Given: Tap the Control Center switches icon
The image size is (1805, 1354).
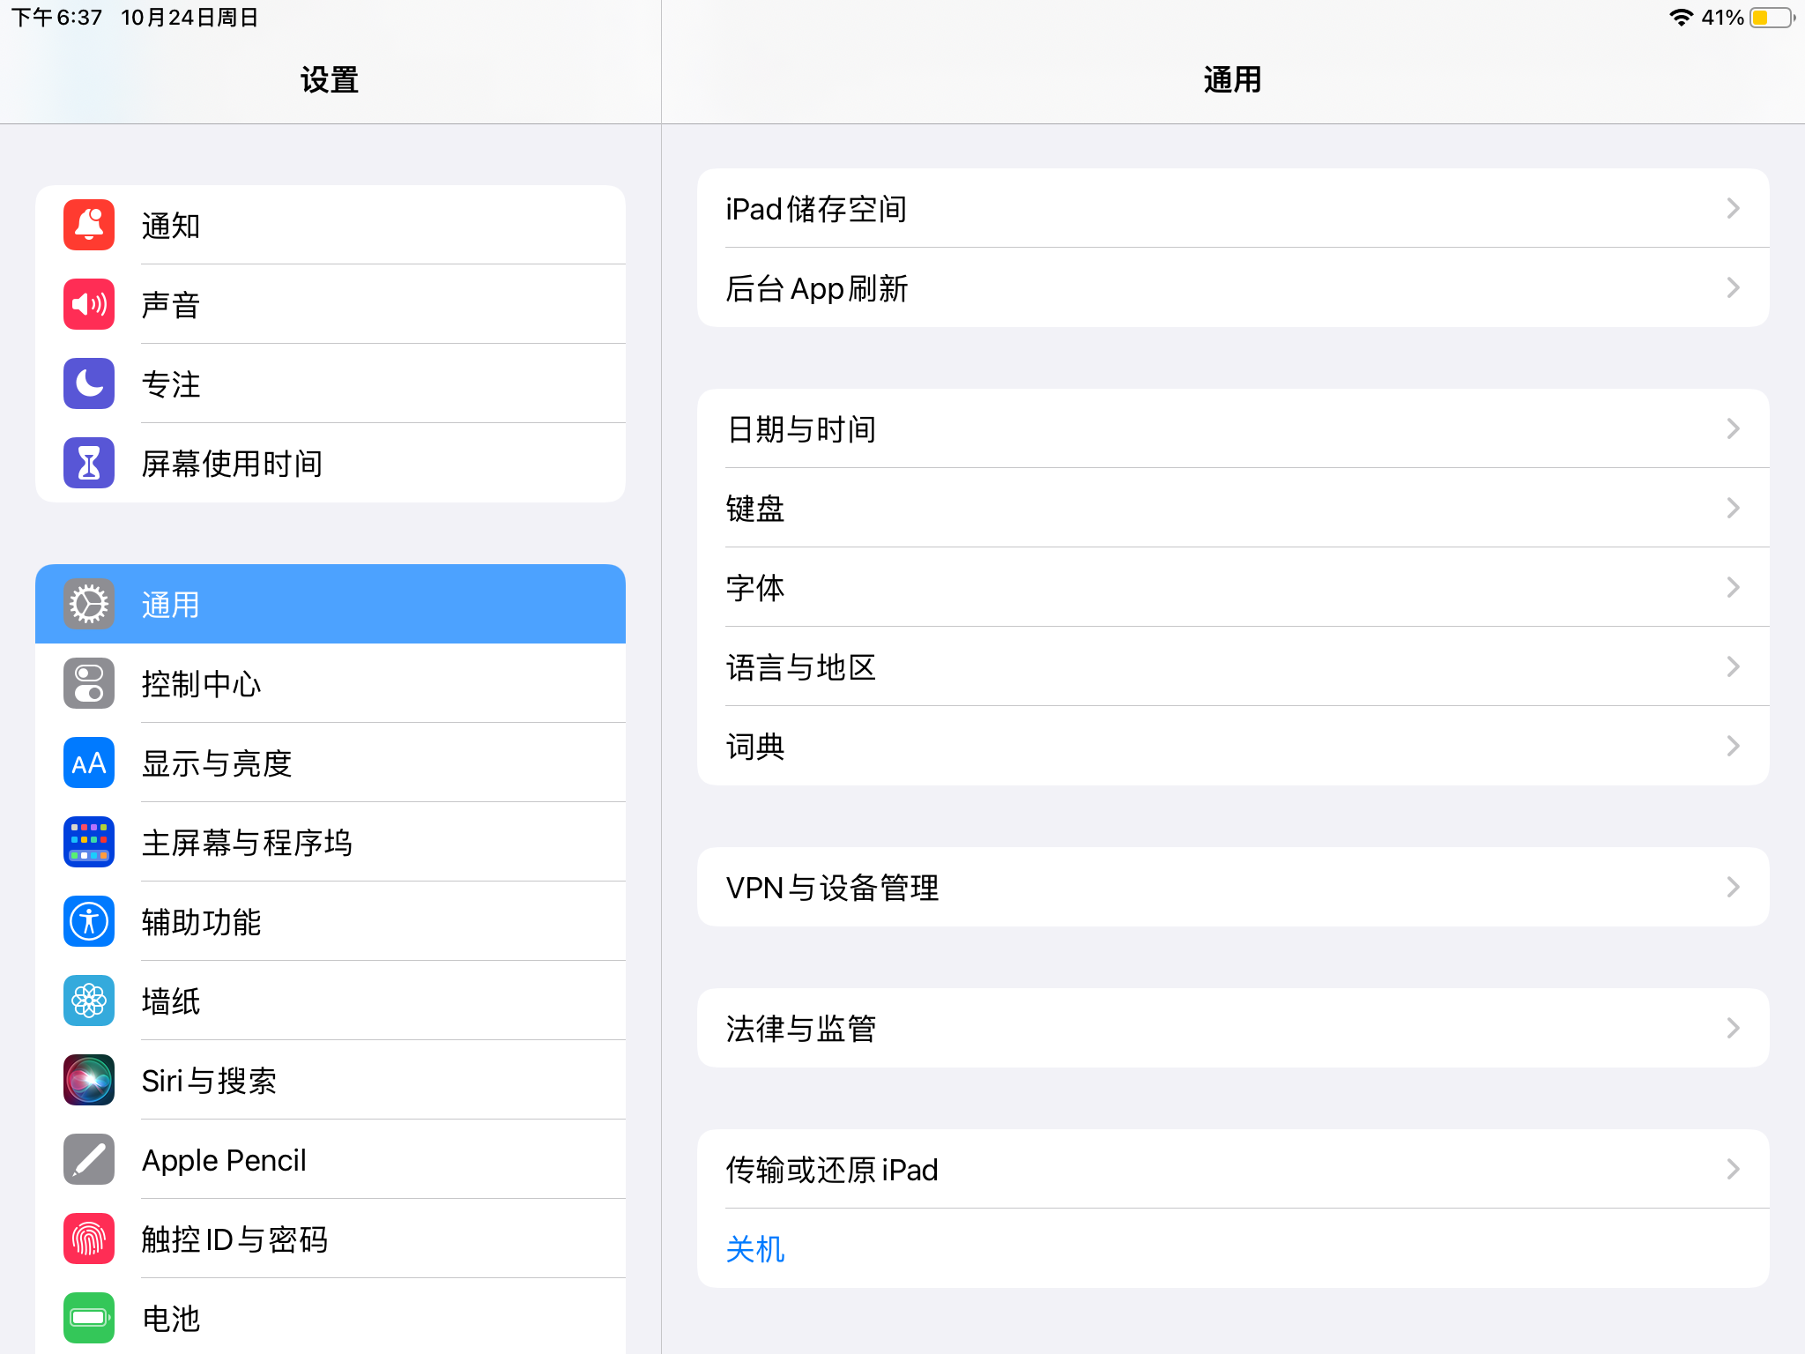Looking at the screenshot, I should pos(89,683).
